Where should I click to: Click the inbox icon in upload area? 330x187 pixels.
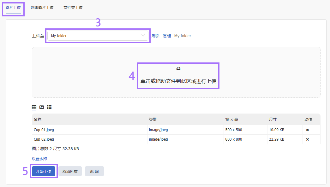click(178, 68)
